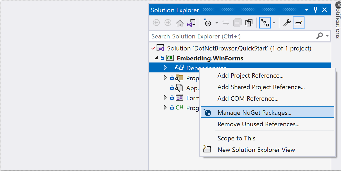The image size is (341, 171).
Task: Collapse All items in Solution Explorer
Action: coord(237,23)
